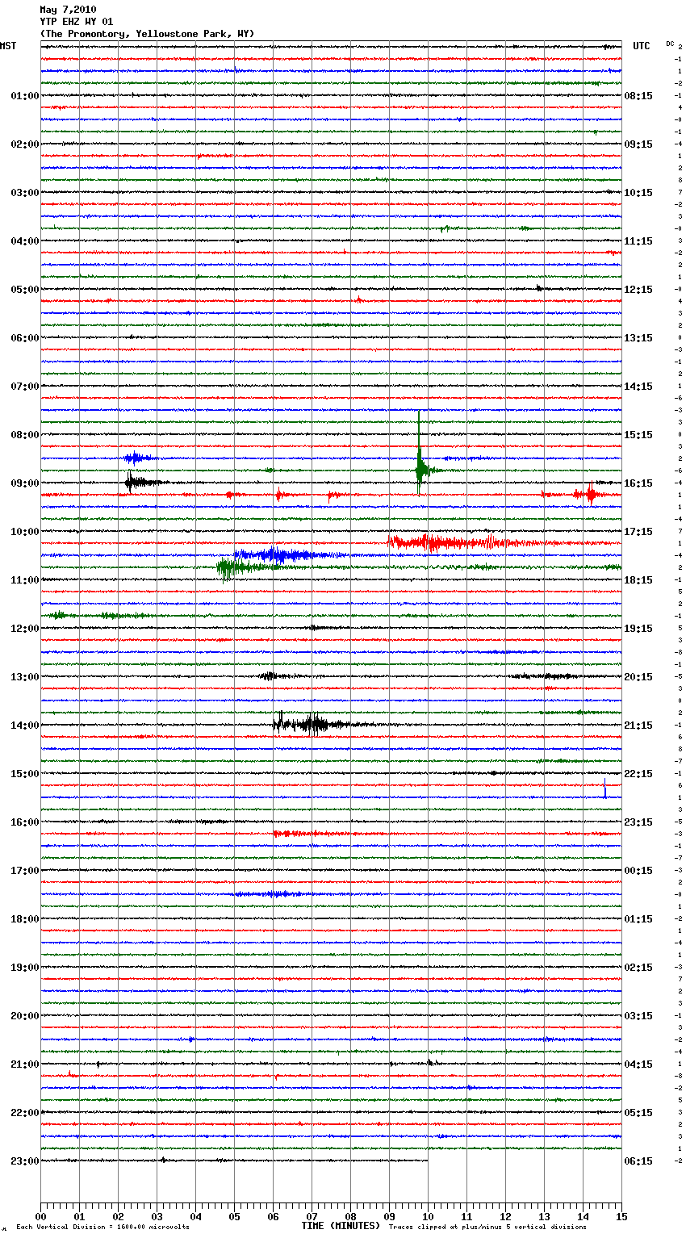
Task: Click the '05' minute tick label
Action: click(234, 1216)
